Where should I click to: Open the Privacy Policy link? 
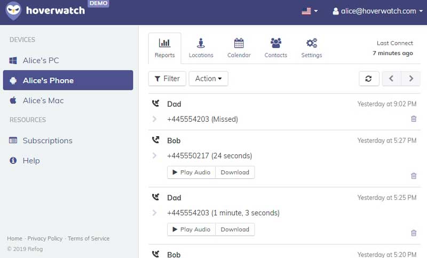tap(45, 238)
